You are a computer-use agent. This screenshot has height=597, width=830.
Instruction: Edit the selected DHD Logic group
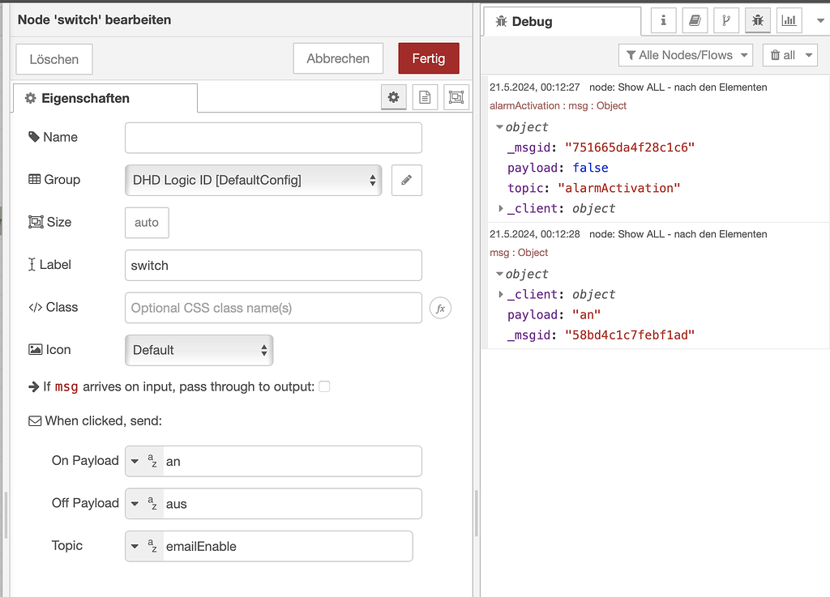pyautogui.click(x=406, y=180)
